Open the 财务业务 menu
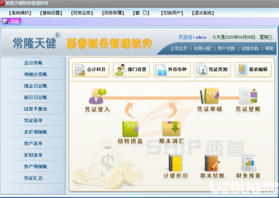Viewport: 279px width, 198px height. point(82,13)
